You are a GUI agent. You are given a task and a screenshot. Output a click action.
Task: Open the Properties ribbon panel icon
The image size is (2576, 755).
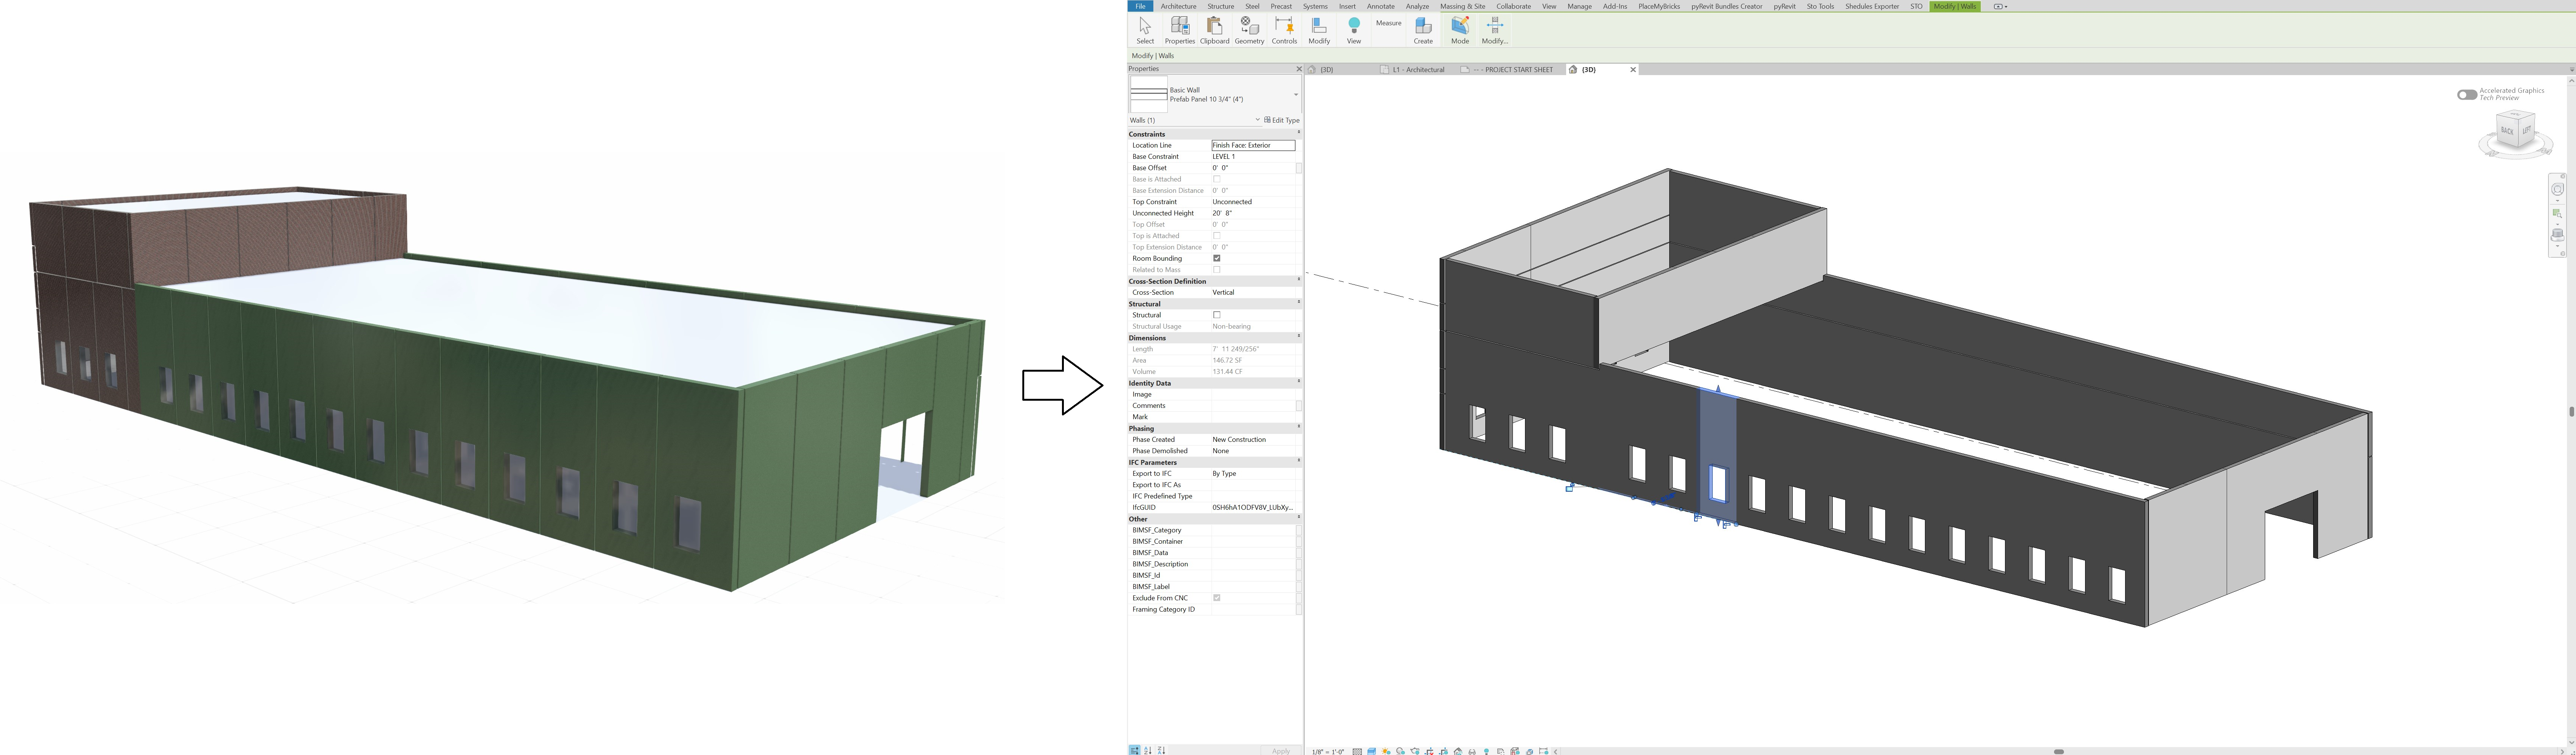[1180, 29]
